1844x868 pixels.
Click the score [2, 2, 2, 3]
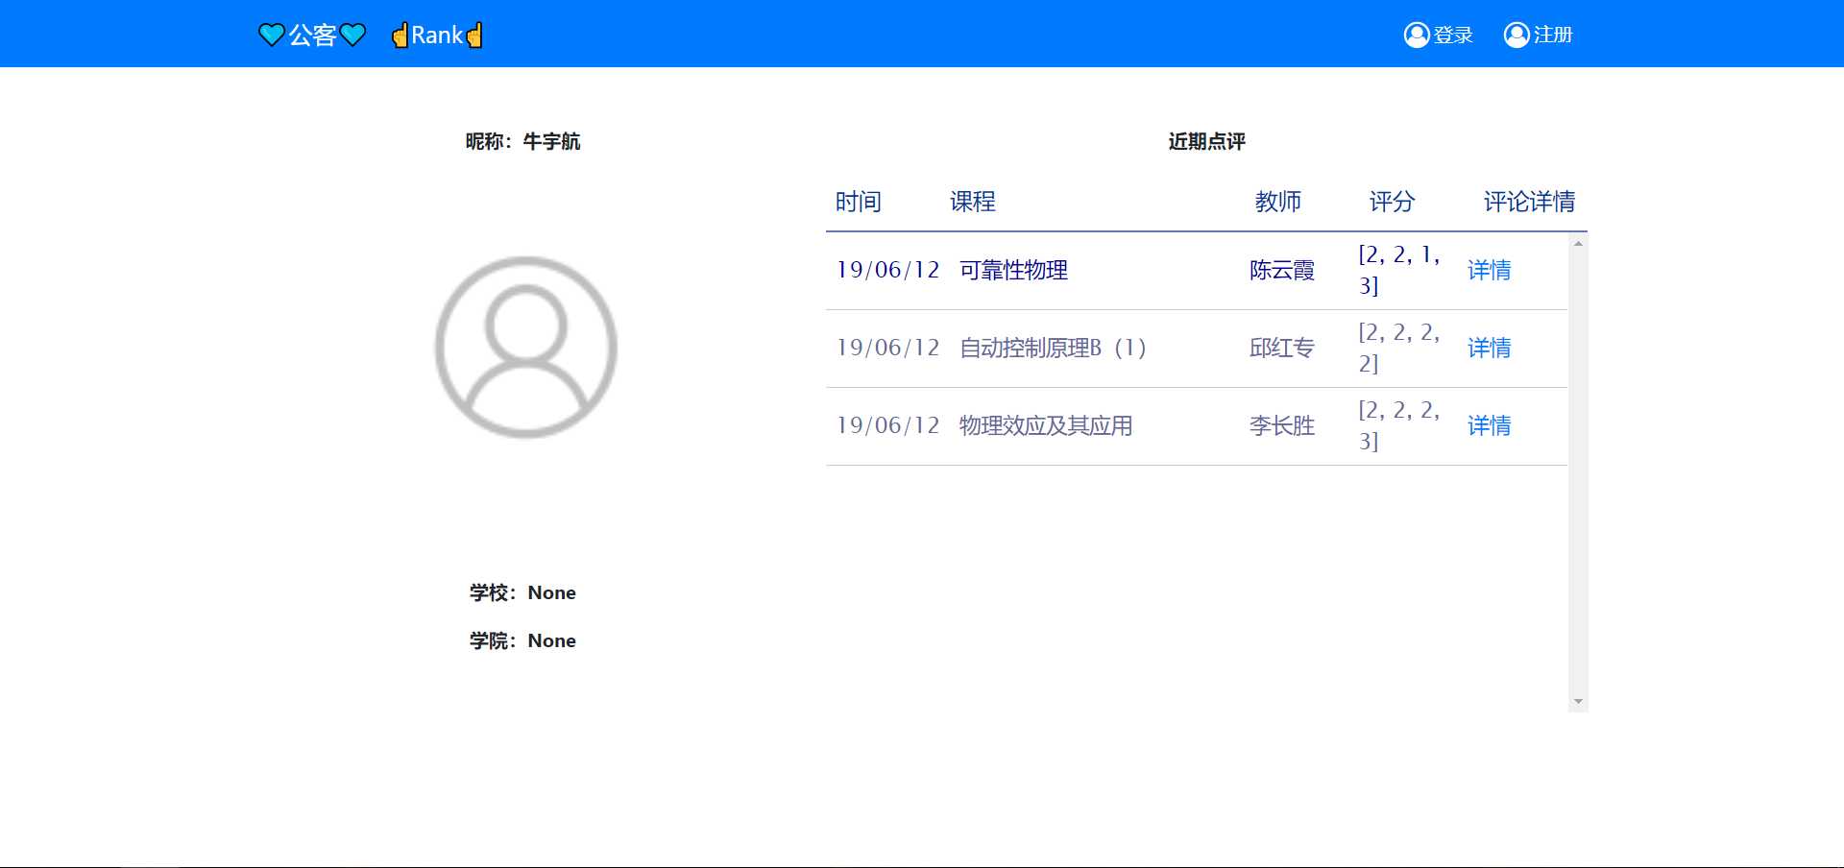pyautogui.click(x=1399, y=425)
